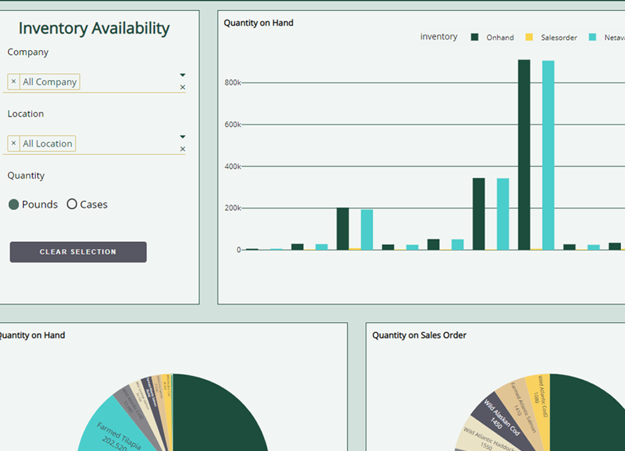Toggle the teal Netavailable legend swatch
The height and width of the screenshot is (451, 625).
tap(592, 37)
